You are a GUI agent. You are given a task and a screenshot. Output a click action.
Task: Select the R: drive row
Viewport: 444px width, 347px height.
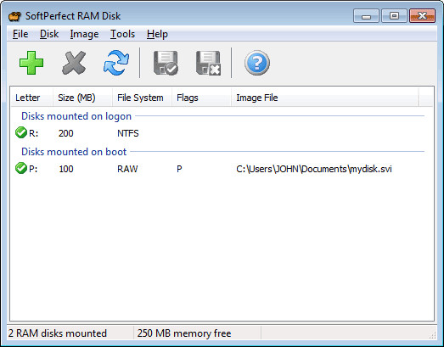point(222,133)
